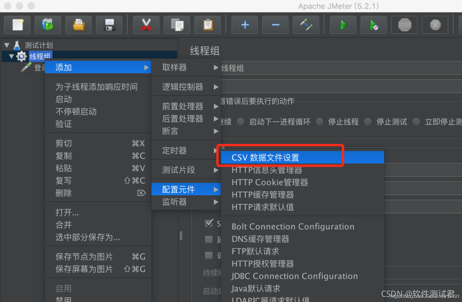Click the Toggle enable/disable icon
The height and width of the screenshot is (302, 462).
pos(306,25)
